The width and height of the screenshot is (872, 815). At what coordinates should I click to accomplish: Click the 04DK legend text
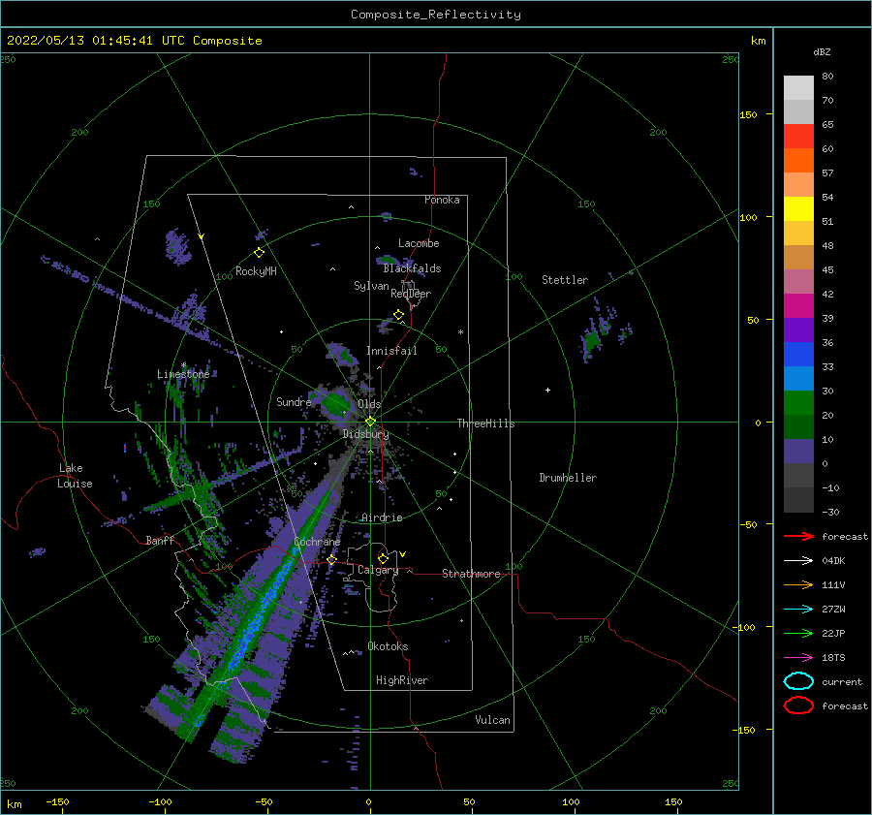(833, 561)
